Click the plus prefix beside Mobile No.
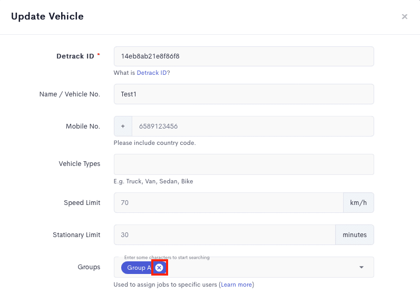The height and width of the screenshot is (294, 420). (123, 126)
